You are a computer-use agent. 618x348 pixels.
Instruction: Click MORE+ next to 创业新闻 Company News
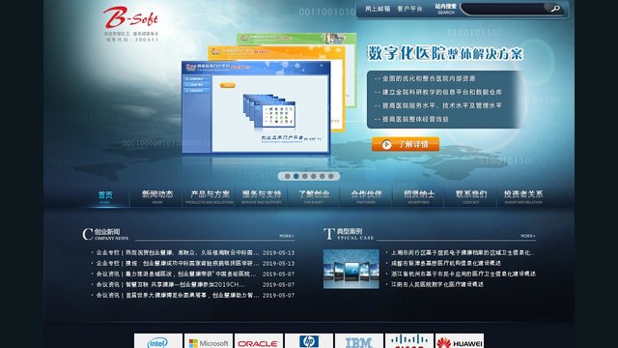287,236
